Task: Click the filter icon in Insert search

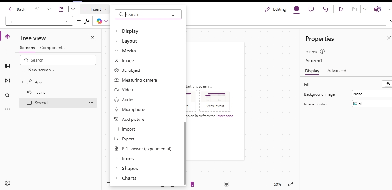Action: (x=173, y=14)
